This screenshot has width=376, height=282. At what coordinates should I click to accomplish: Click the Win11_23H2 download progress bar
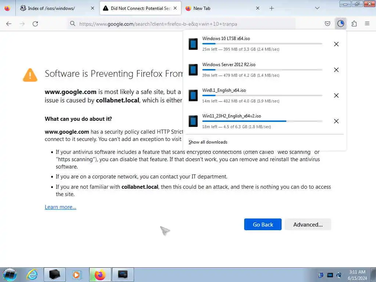coord(262,121)
